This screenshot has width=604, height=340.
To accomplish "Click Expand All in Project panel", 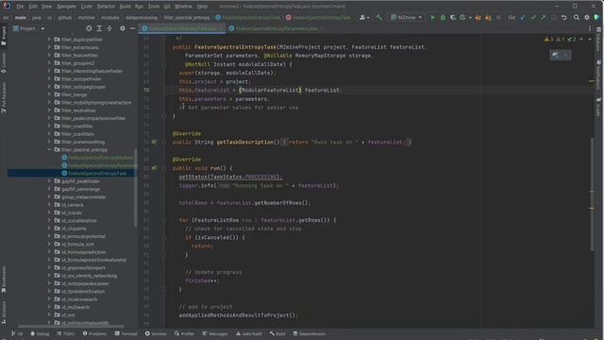I will point(99,28).
